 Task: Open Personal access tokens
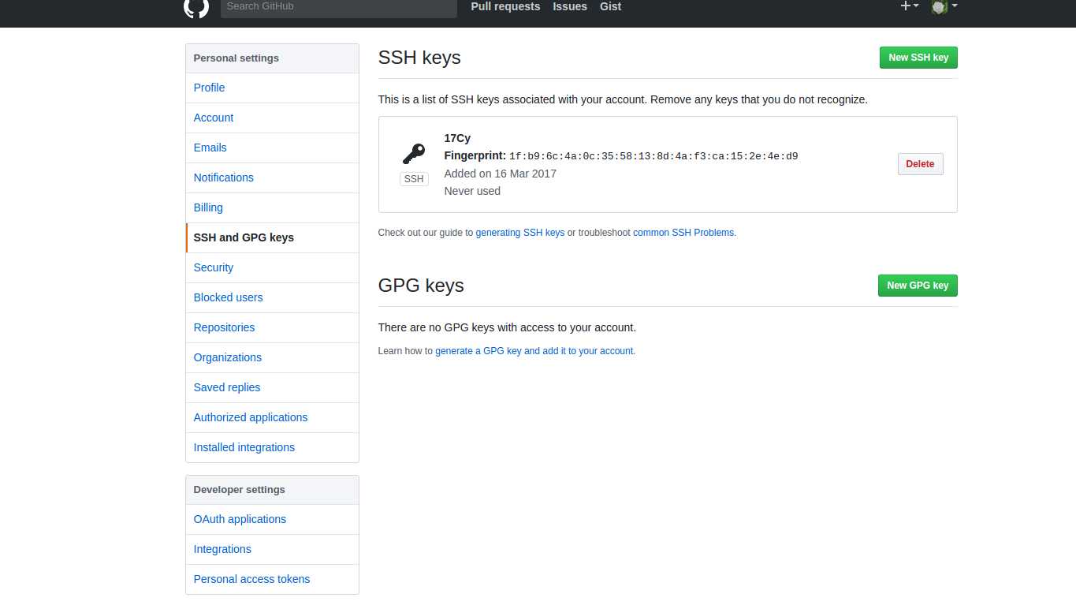point(272,579)
